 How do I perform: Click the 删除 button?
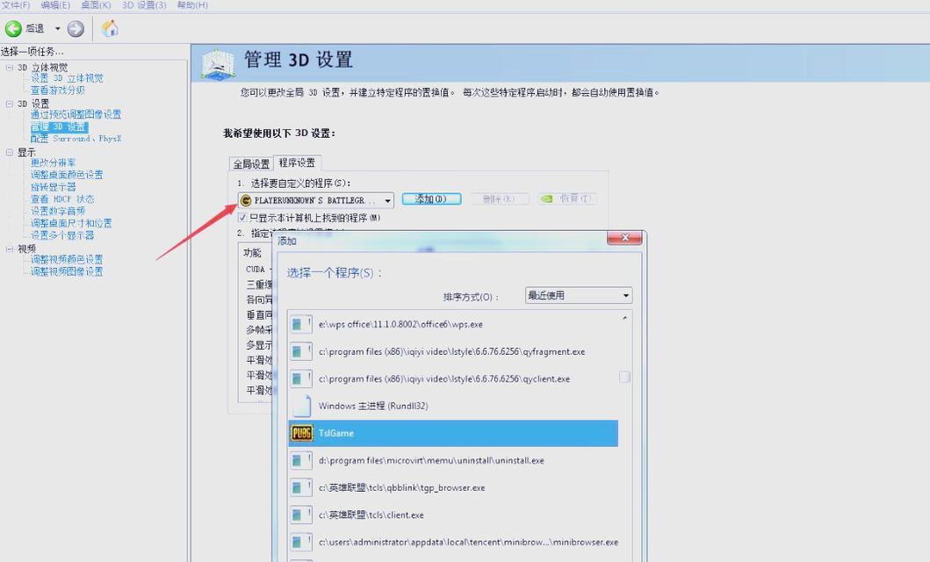point(499,199)
